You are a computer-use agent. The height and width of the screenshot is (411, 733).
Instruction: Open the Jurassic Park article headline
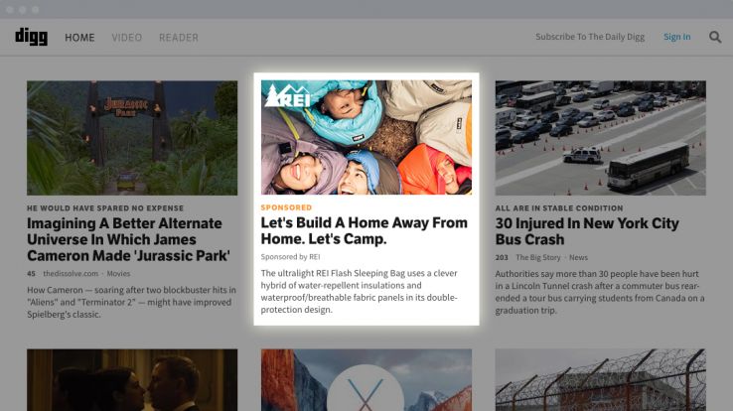(x=128, y=239)
